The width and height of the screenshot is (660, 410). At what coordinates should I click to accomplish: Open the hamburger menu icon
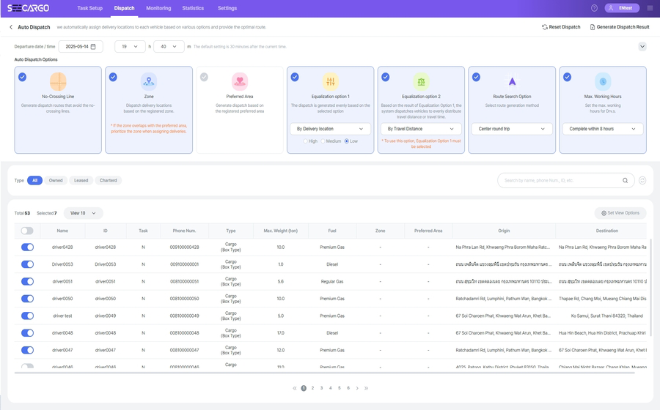pos(650,8)
